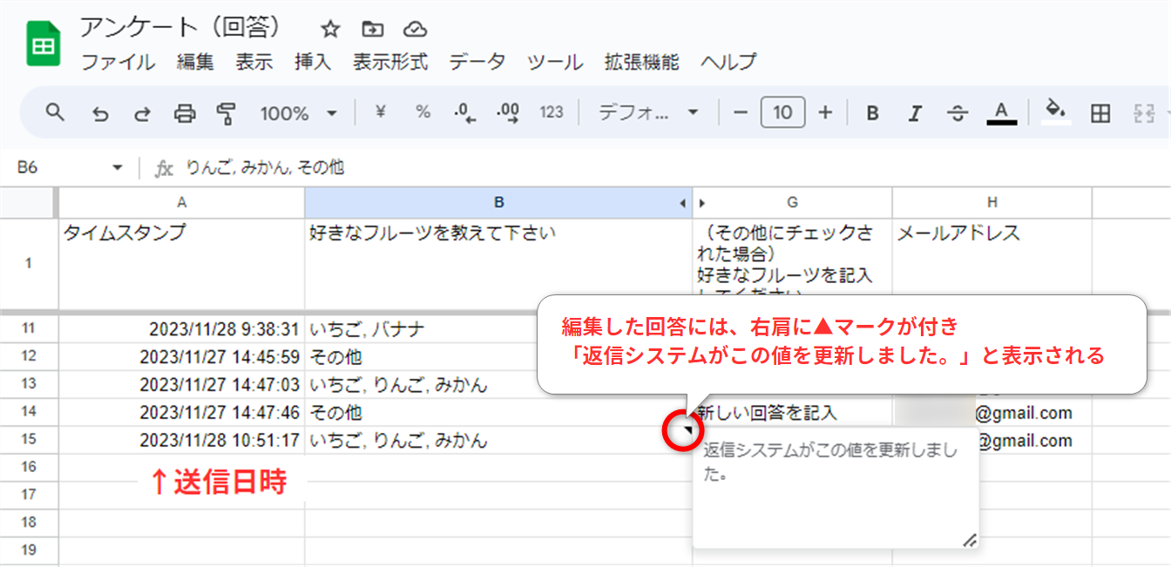The image size is (1171, 567).
Task: Star the アンケート（回答） document
Action: pyautogui.click(x=330, y=30)
